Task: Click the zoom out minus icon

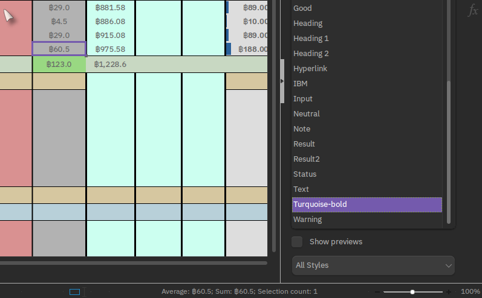Action: click(377, 292)
